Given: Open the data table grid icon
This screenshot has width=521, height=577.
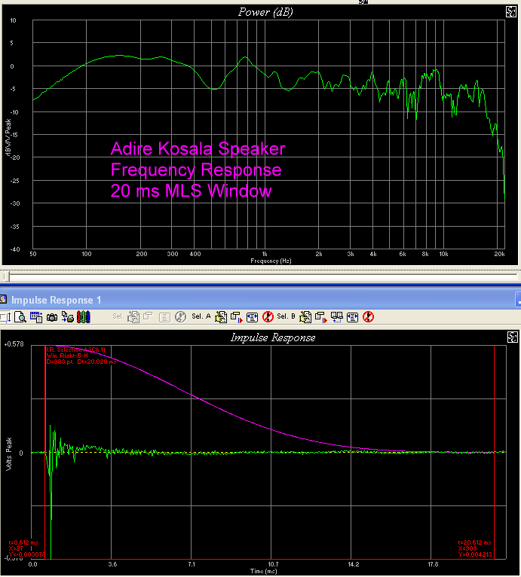Looking at the screenshot, I should coord(37,317).
